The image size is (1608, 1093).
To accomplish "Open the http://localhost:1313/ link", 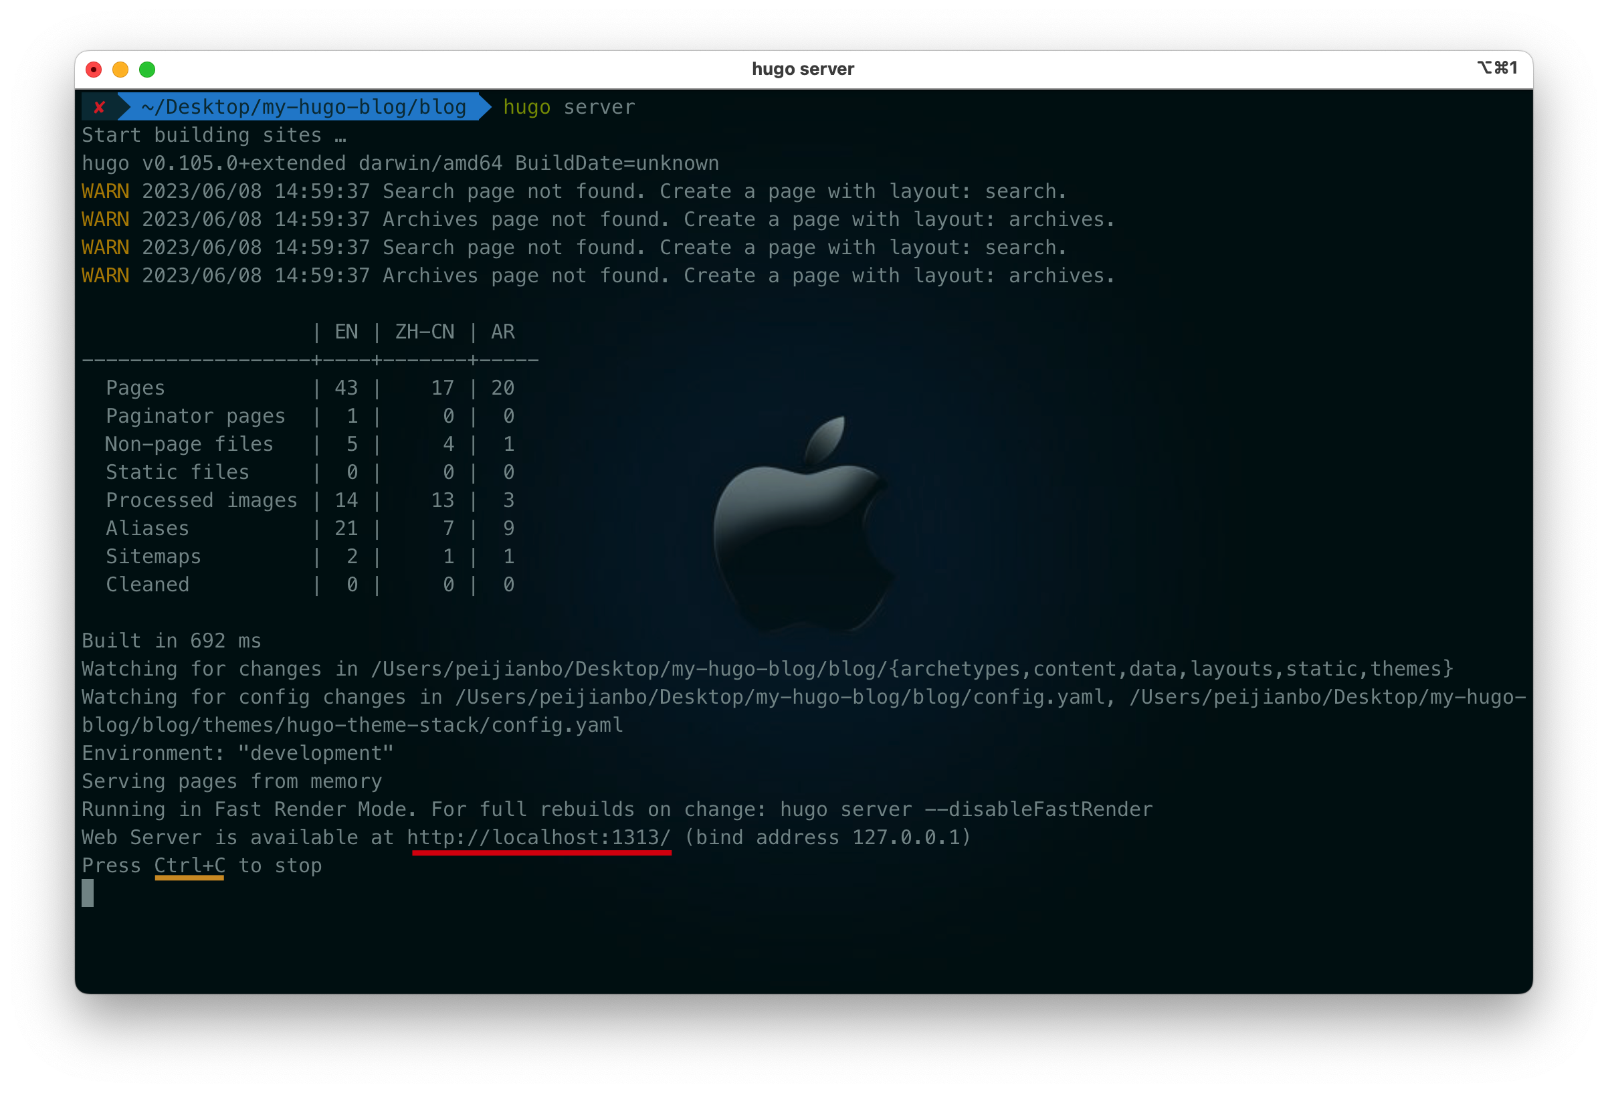I will [538, 837].
